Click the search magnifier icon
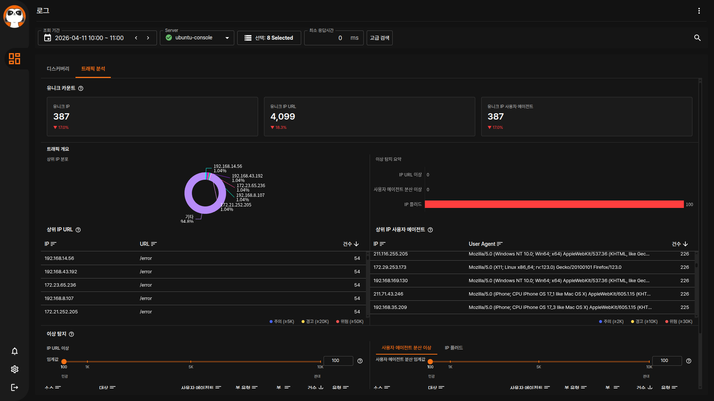Viewport: 714px width, 401px height. [697, 38]
